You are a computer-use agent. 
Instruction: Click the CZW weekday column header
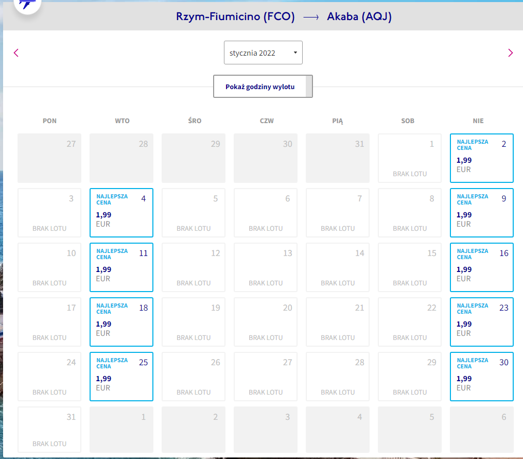267,121
